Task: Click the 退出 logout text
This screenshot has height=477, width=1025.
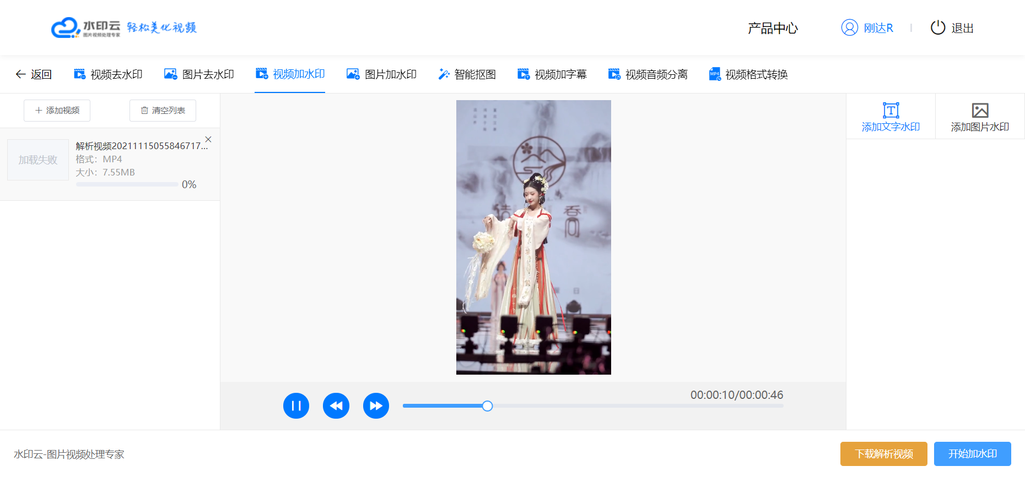Action: coord(962,28)
